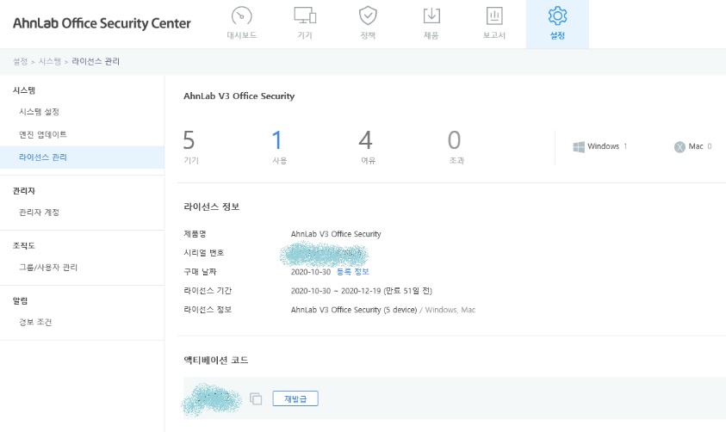Click the 설정 breadcrumb link
The height and width of the screenshot is (432, 726).
pyautogui.click(x=21, y=62)
